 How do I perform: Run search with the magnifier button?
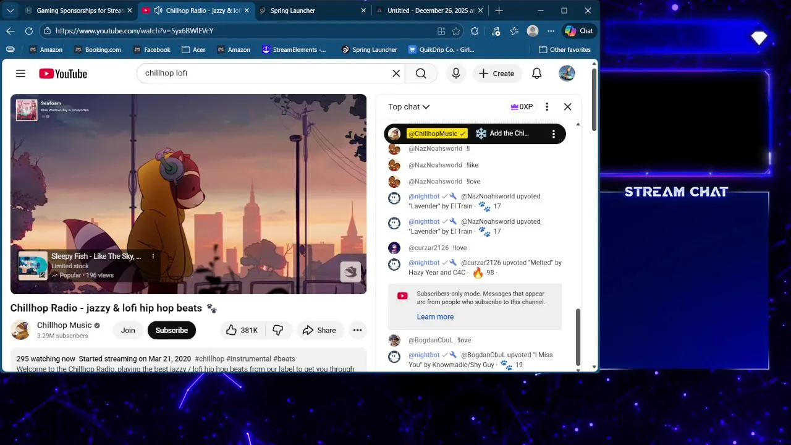421,74
